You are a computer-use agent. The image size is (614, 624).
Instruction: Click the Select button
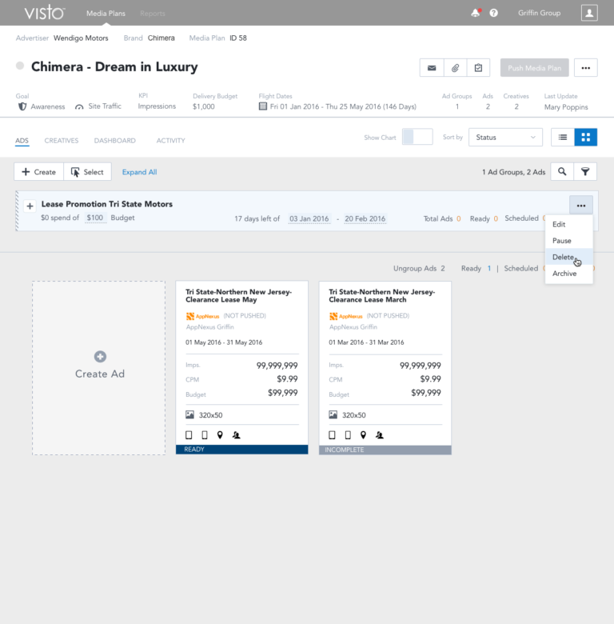point(87,171)
